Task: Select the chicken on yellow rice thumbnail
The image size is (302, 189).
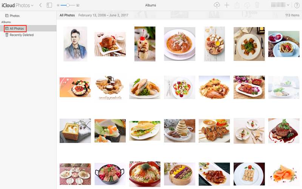Action: pyautogui.click(x=214, y=87)
